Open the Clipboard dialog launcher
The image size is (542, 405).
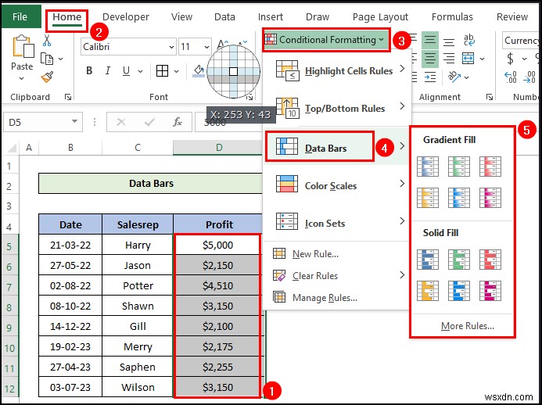(68, 97)
